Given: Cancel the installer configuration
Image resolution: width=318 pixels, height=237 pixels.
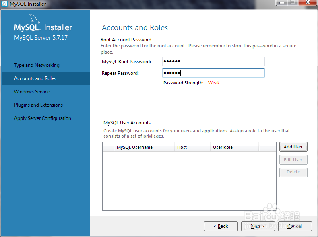Looking at the screenshot, I should [x=295, y=226].
